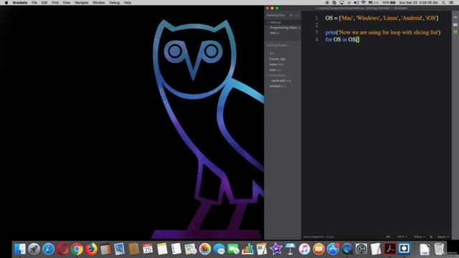
Task: Open UTF-8 encoding dropdown in status bar
Action: click(x=402, y=236)
